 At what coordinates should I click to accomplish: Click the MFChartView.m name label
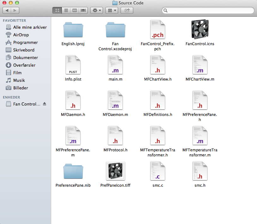coord(200,79)
